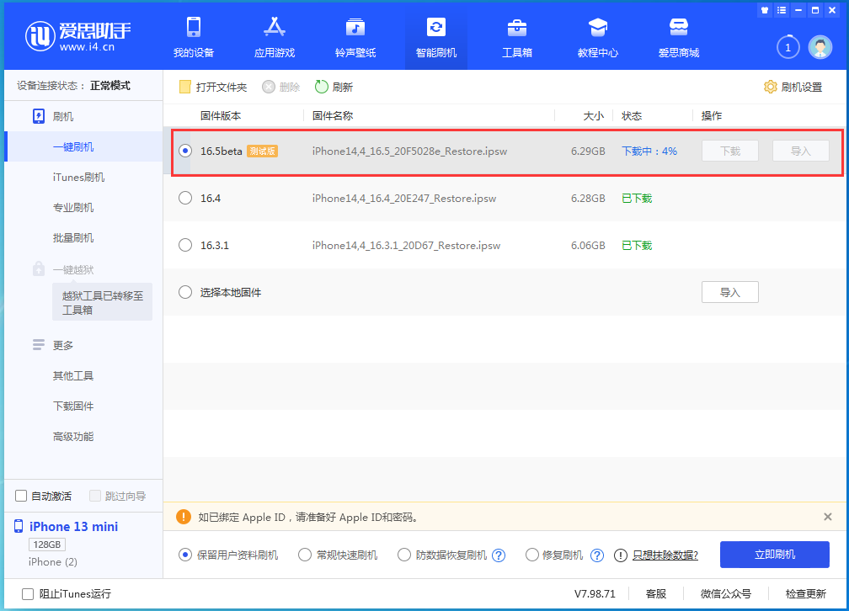Open the i4 Store (爱思商城)
Viewport: 849px width, 611px height.
pos(679,37)
